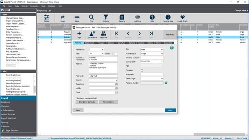Click New in Employee Record toolbar
This screenshot has height=140, width=249.
79,35
